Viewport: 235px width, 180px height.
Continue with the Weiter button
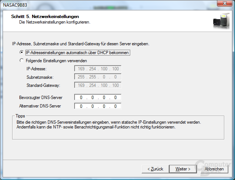click(x=183, y=169)
